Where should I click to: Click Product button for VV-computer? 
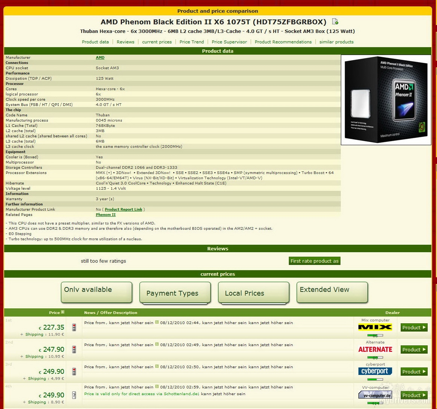click(x=414, y=395)
